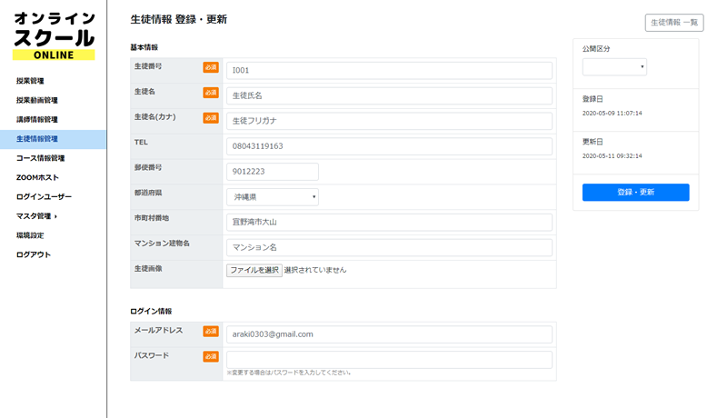This screenshot has width=727, height=418.
Task: Click ログアウト to sign out
Action: tap(33, 254)
